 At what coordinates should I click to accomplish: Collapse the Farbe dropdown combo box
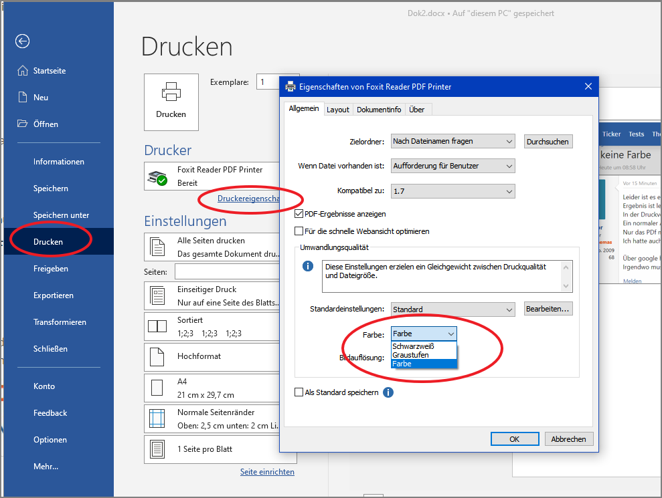click(x=424, y=334)
